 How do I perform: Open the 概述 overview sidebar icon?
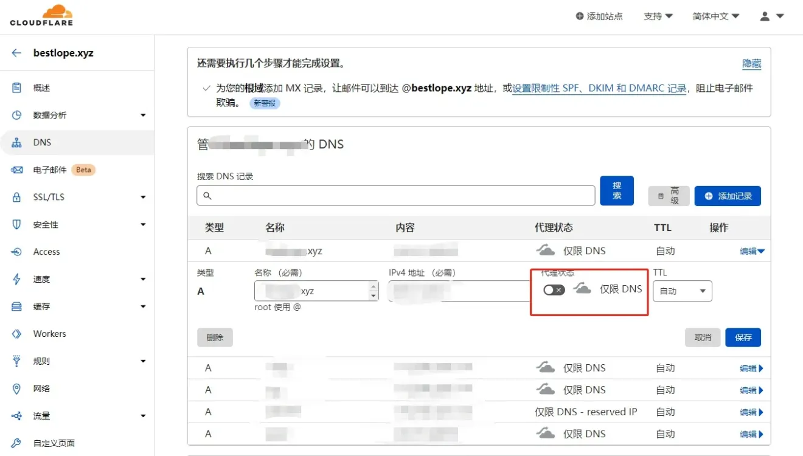pos(17,88)
